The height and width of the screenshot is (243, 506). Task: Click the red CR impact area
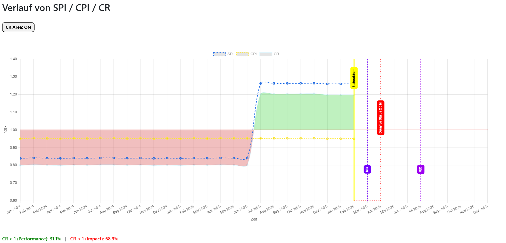point(131,149)
